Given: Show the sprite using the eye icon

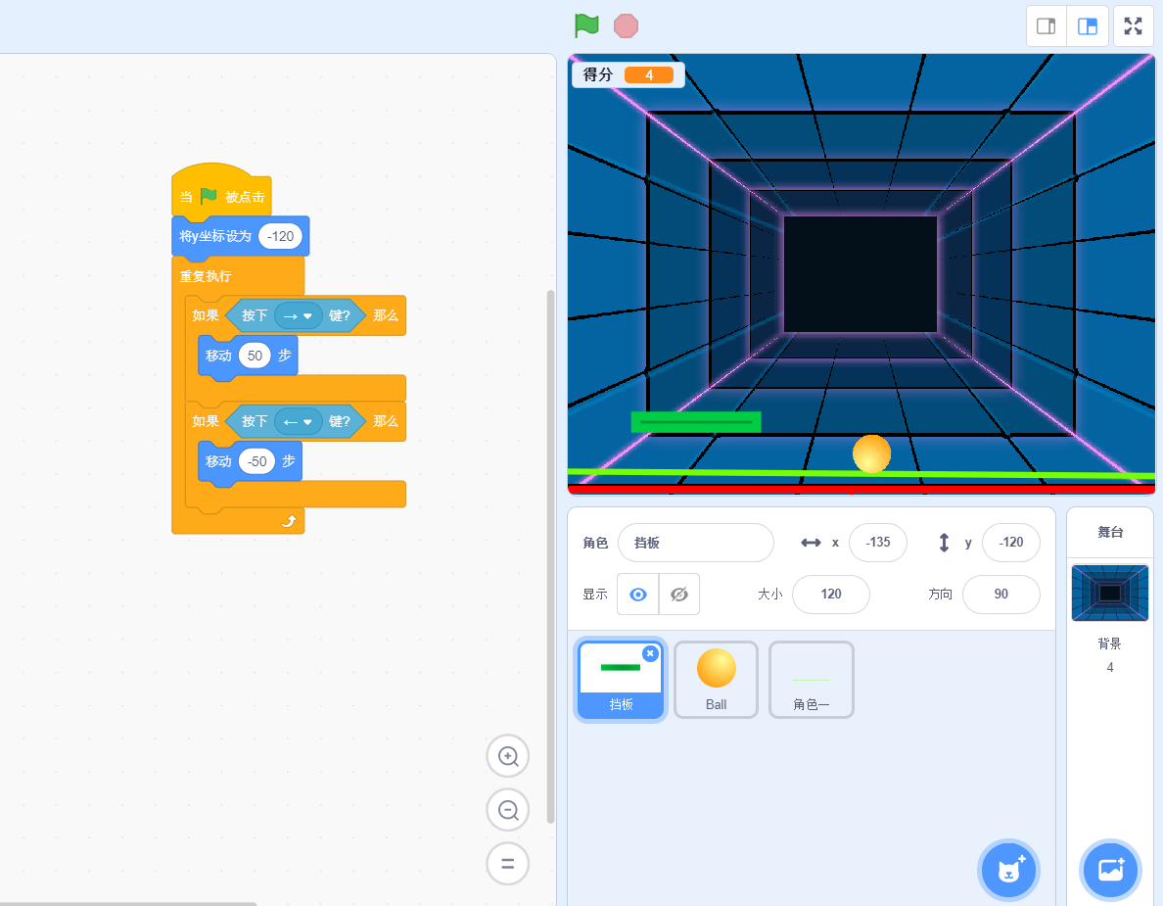Looking at the screenshot, I should 638,595.
